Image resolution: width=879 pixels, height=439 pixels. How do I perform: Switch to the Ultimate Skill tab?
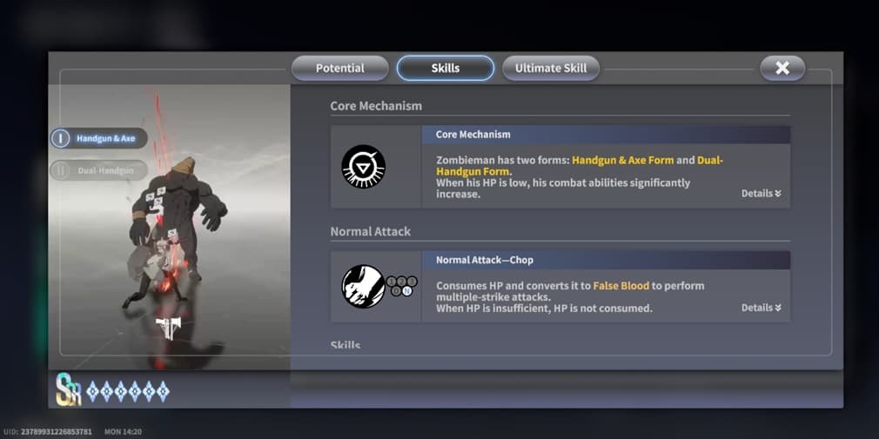tap(551, 69)
